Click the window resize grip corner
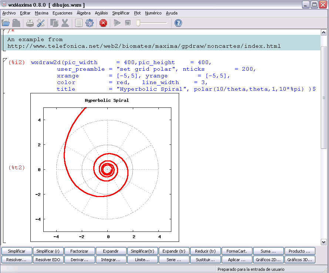This screenshot has width=329, height=273. (326, 270)
